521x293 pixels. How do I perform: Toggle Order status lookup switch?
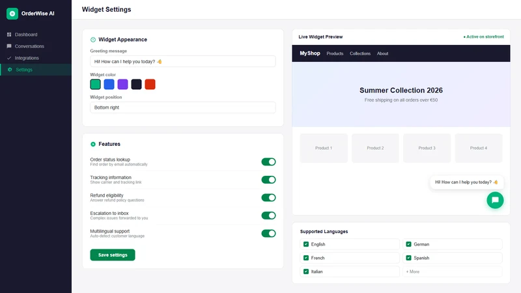tap(268, 161)
